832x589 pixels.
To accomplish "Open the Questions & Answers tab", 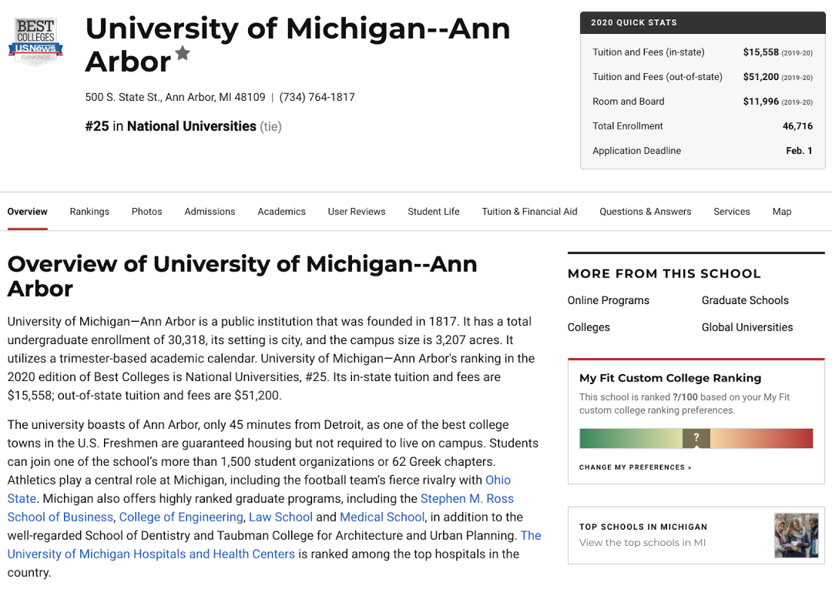I will 645,212.
